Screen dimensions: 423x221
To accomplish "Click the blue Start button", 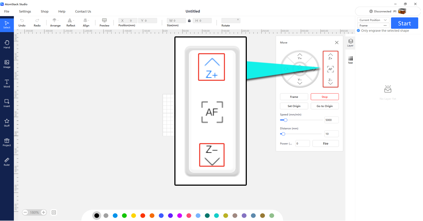I will point(404,23).
